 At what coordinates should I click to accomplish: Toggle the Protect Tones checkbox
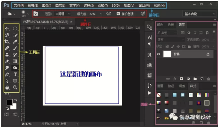(118, 14)
